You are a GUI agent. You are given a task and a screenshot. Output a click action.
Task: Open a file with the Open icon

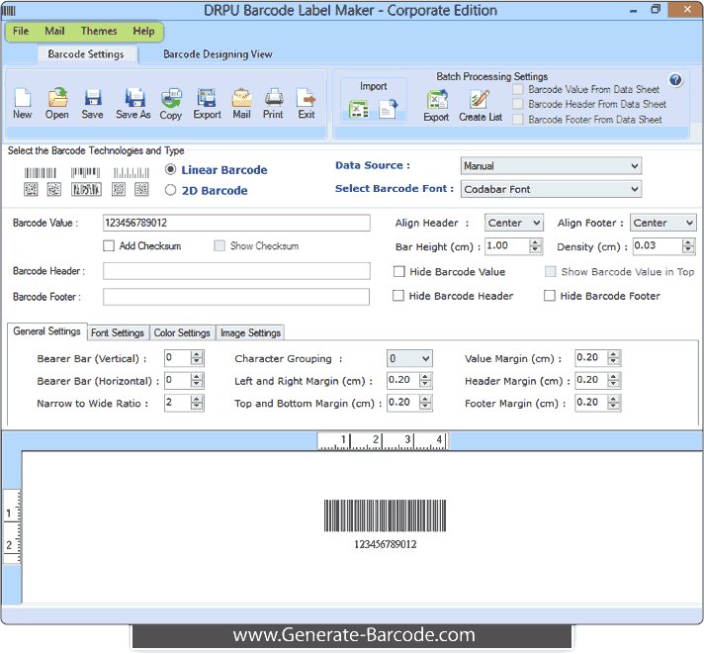pos(57,97)
